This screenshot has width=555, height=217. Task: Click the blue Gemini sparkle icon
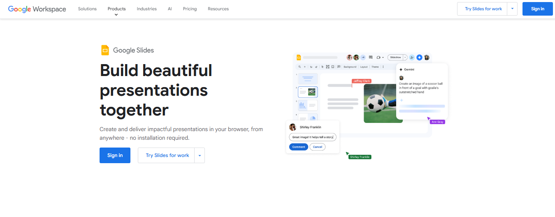(x=419, y=58)
